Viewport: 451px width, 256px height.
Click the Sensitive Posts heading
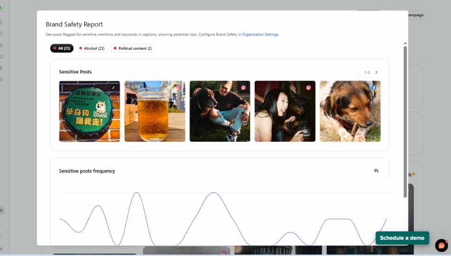click(x=75, y=72)
